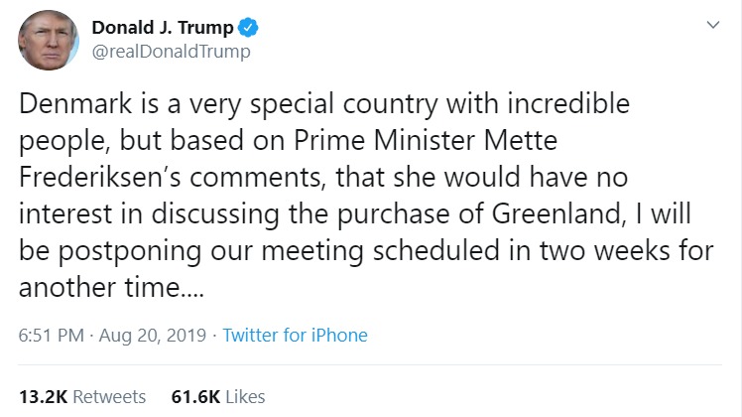View the Likes label list
This screenshot has height=417, width=742.
245,396
